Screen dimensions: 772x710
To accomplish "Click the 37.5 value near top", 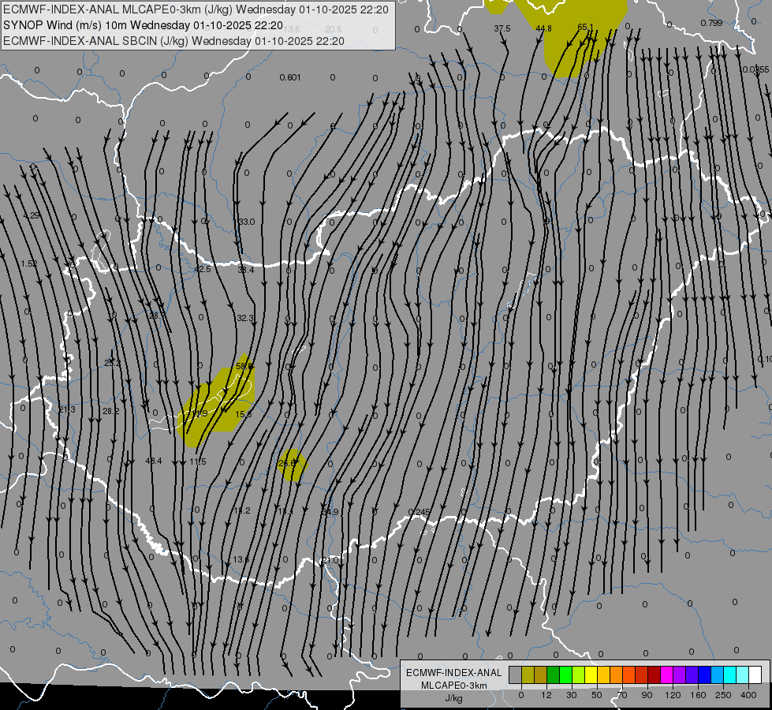I will 502,28.
